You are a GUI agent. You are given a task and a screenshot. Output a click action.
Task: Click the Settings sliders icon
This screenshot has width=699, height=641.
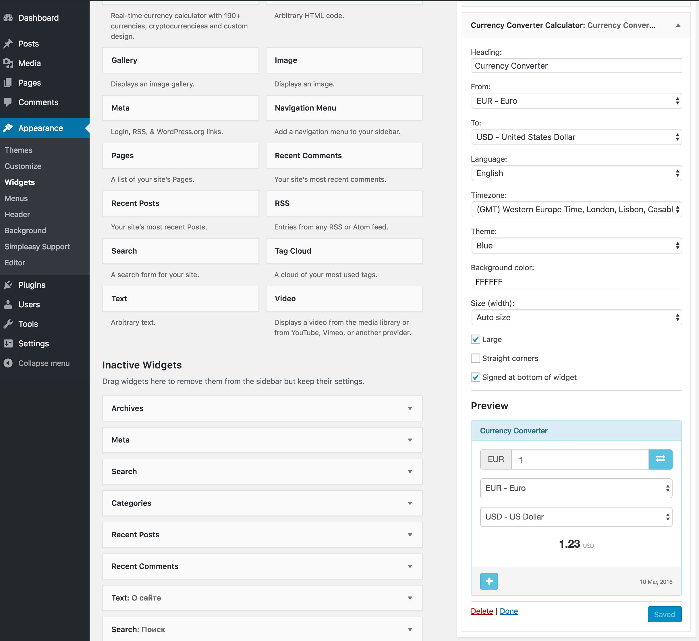[x=8, y=343]
